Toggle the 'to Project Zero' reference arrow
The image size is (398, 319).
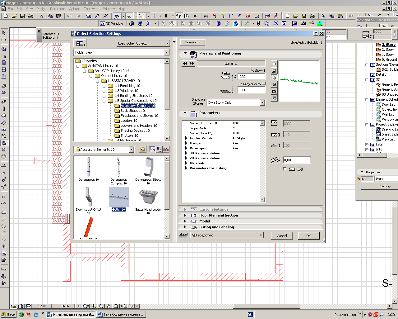click(264, 83)
